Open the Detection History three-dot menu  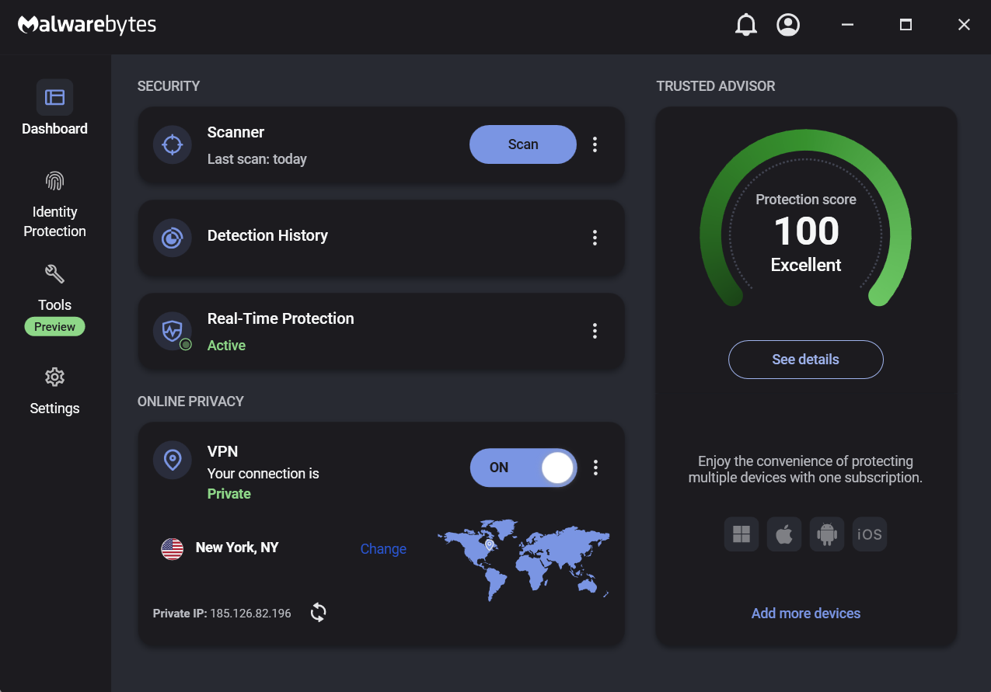click(595, 238)
